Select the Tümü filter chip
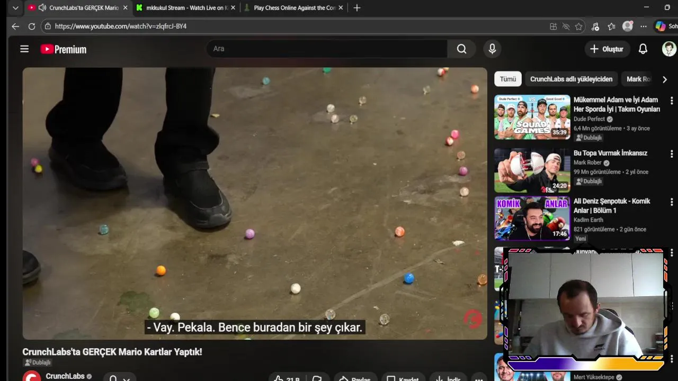The height and width of the screenshot is (381, 678). click(x=508, y=79)
